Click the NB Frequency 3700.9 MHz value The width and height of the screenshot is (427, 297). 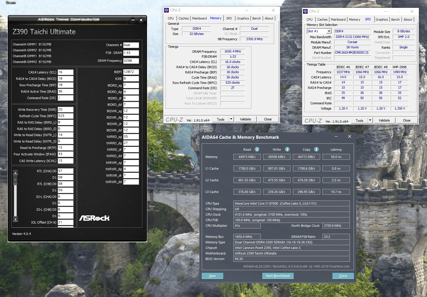click(x=254, y=39)
